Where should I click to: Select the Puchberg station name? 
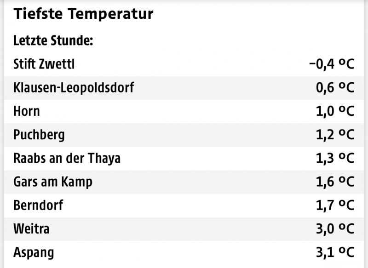point(39,135)
